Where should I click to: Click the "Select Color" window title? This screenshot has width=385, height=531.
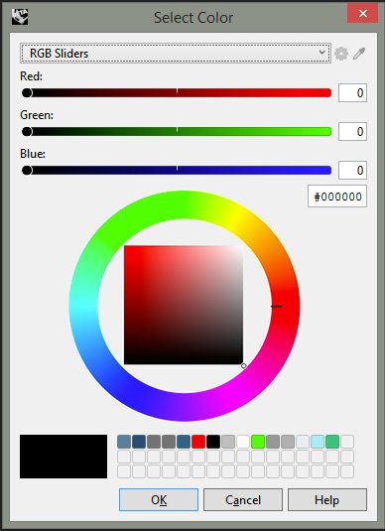pyautogui.click(x=193, y=17)
